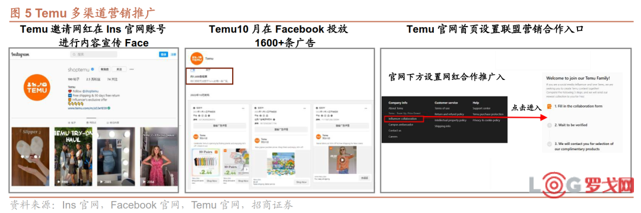Open the three-dot menu on the first ad card
The height and width of the screenshot is (213, 641).
click(x=243, y=108)
